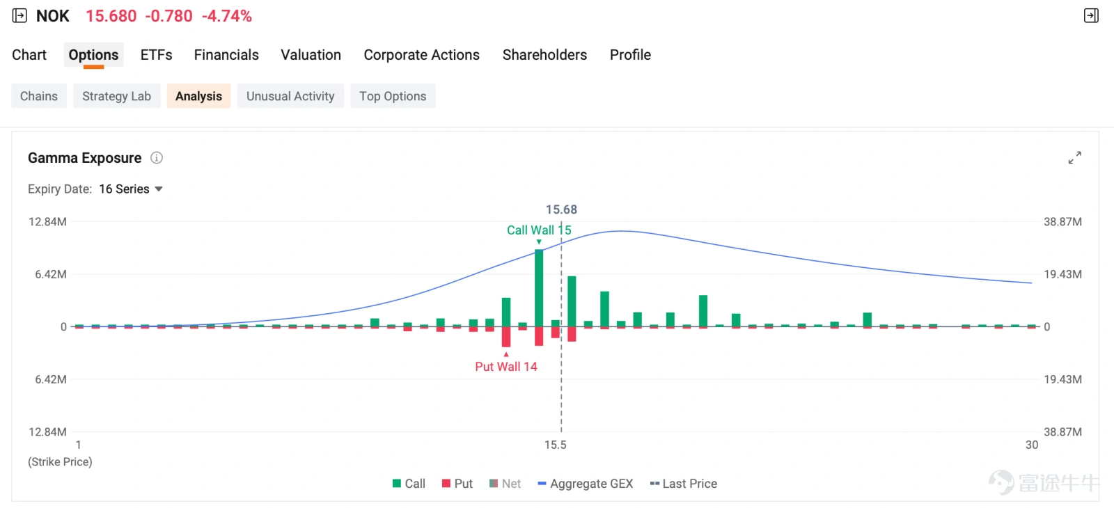Toggle the Net series in the legend

pos(505,484)
